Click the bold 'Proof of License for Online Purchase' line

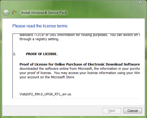tap(80, 64)
